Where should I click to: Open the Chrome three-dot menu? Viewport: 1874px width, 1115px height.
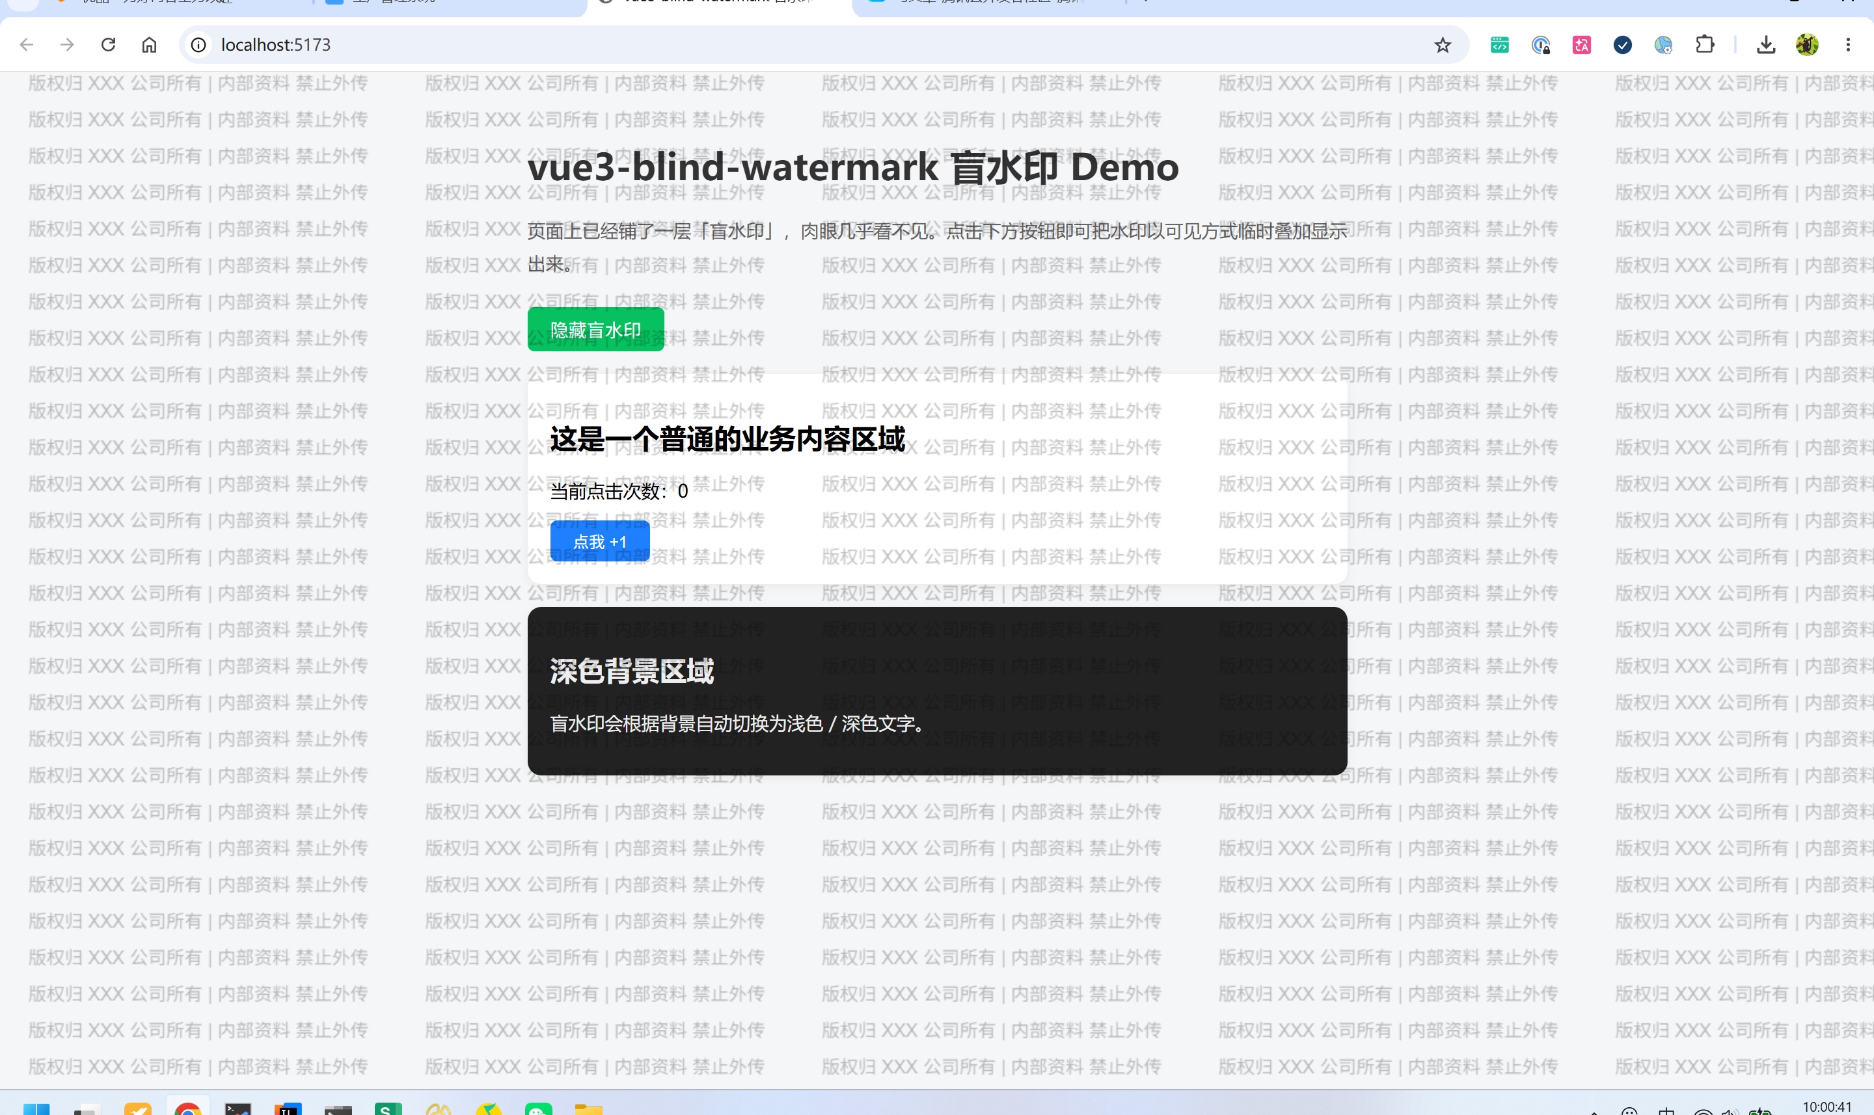[1848, 45]
